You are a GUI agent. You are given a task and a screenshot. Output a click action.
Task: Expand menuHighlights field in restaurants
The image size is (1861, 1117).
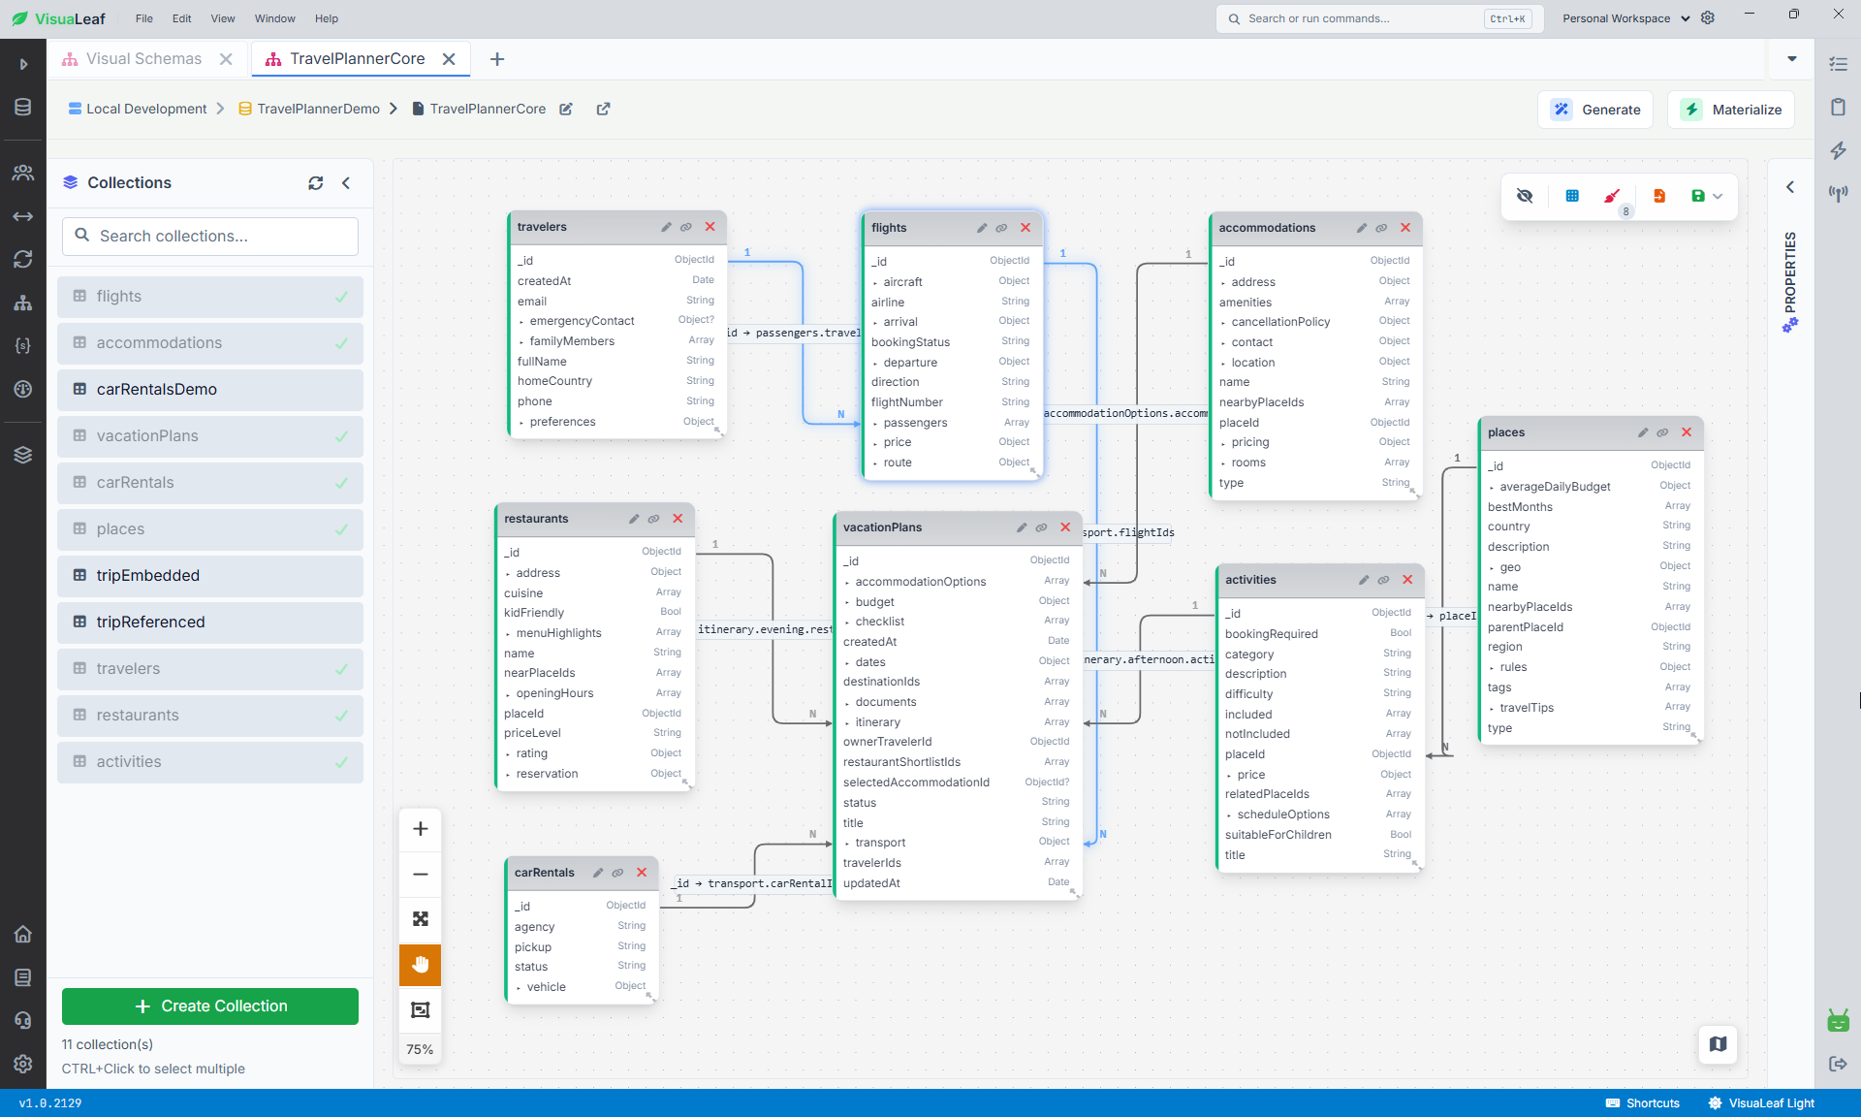[x=508, y=634]
